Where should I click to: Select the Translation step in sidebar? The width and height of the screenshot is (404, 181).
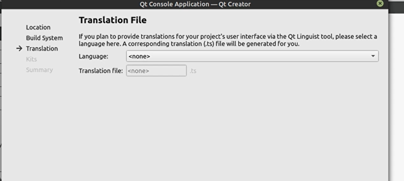(42, 49)
